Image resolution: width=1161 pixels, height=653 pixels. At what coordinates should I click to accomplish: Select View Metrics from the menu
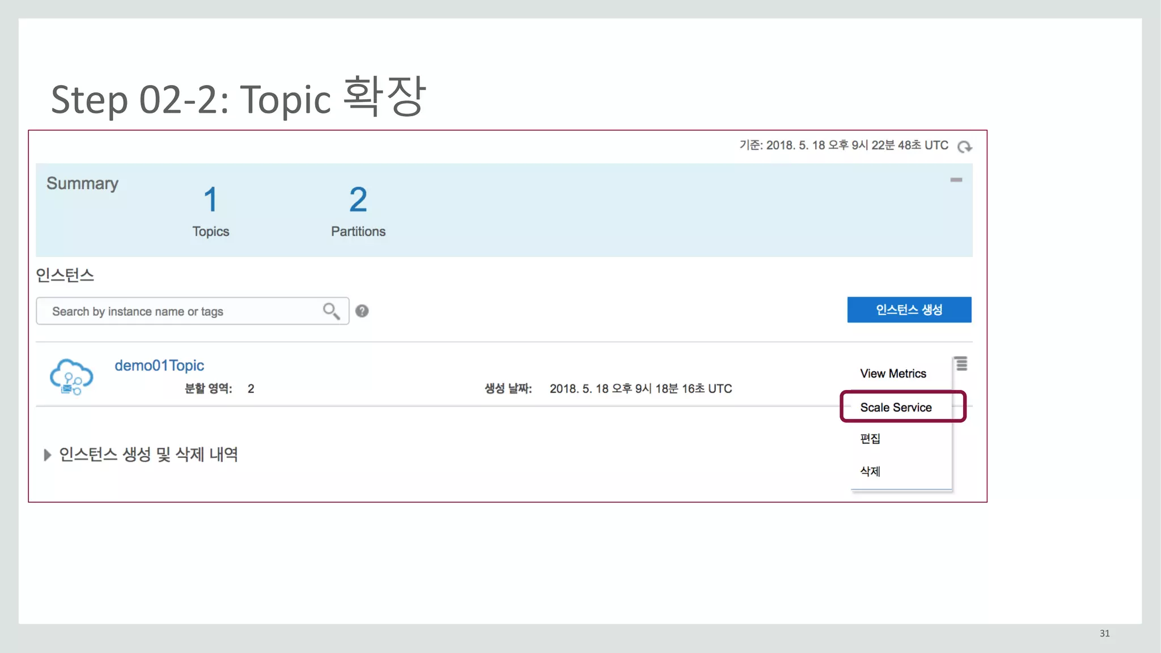[x=893, y=374]
